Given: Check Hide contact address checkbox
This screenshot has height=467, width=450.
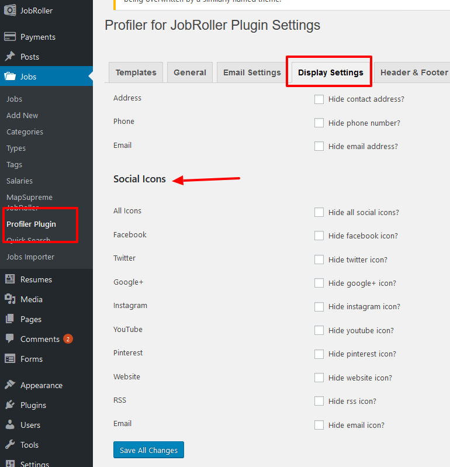Looking at the screenshot, I should 319,99.
